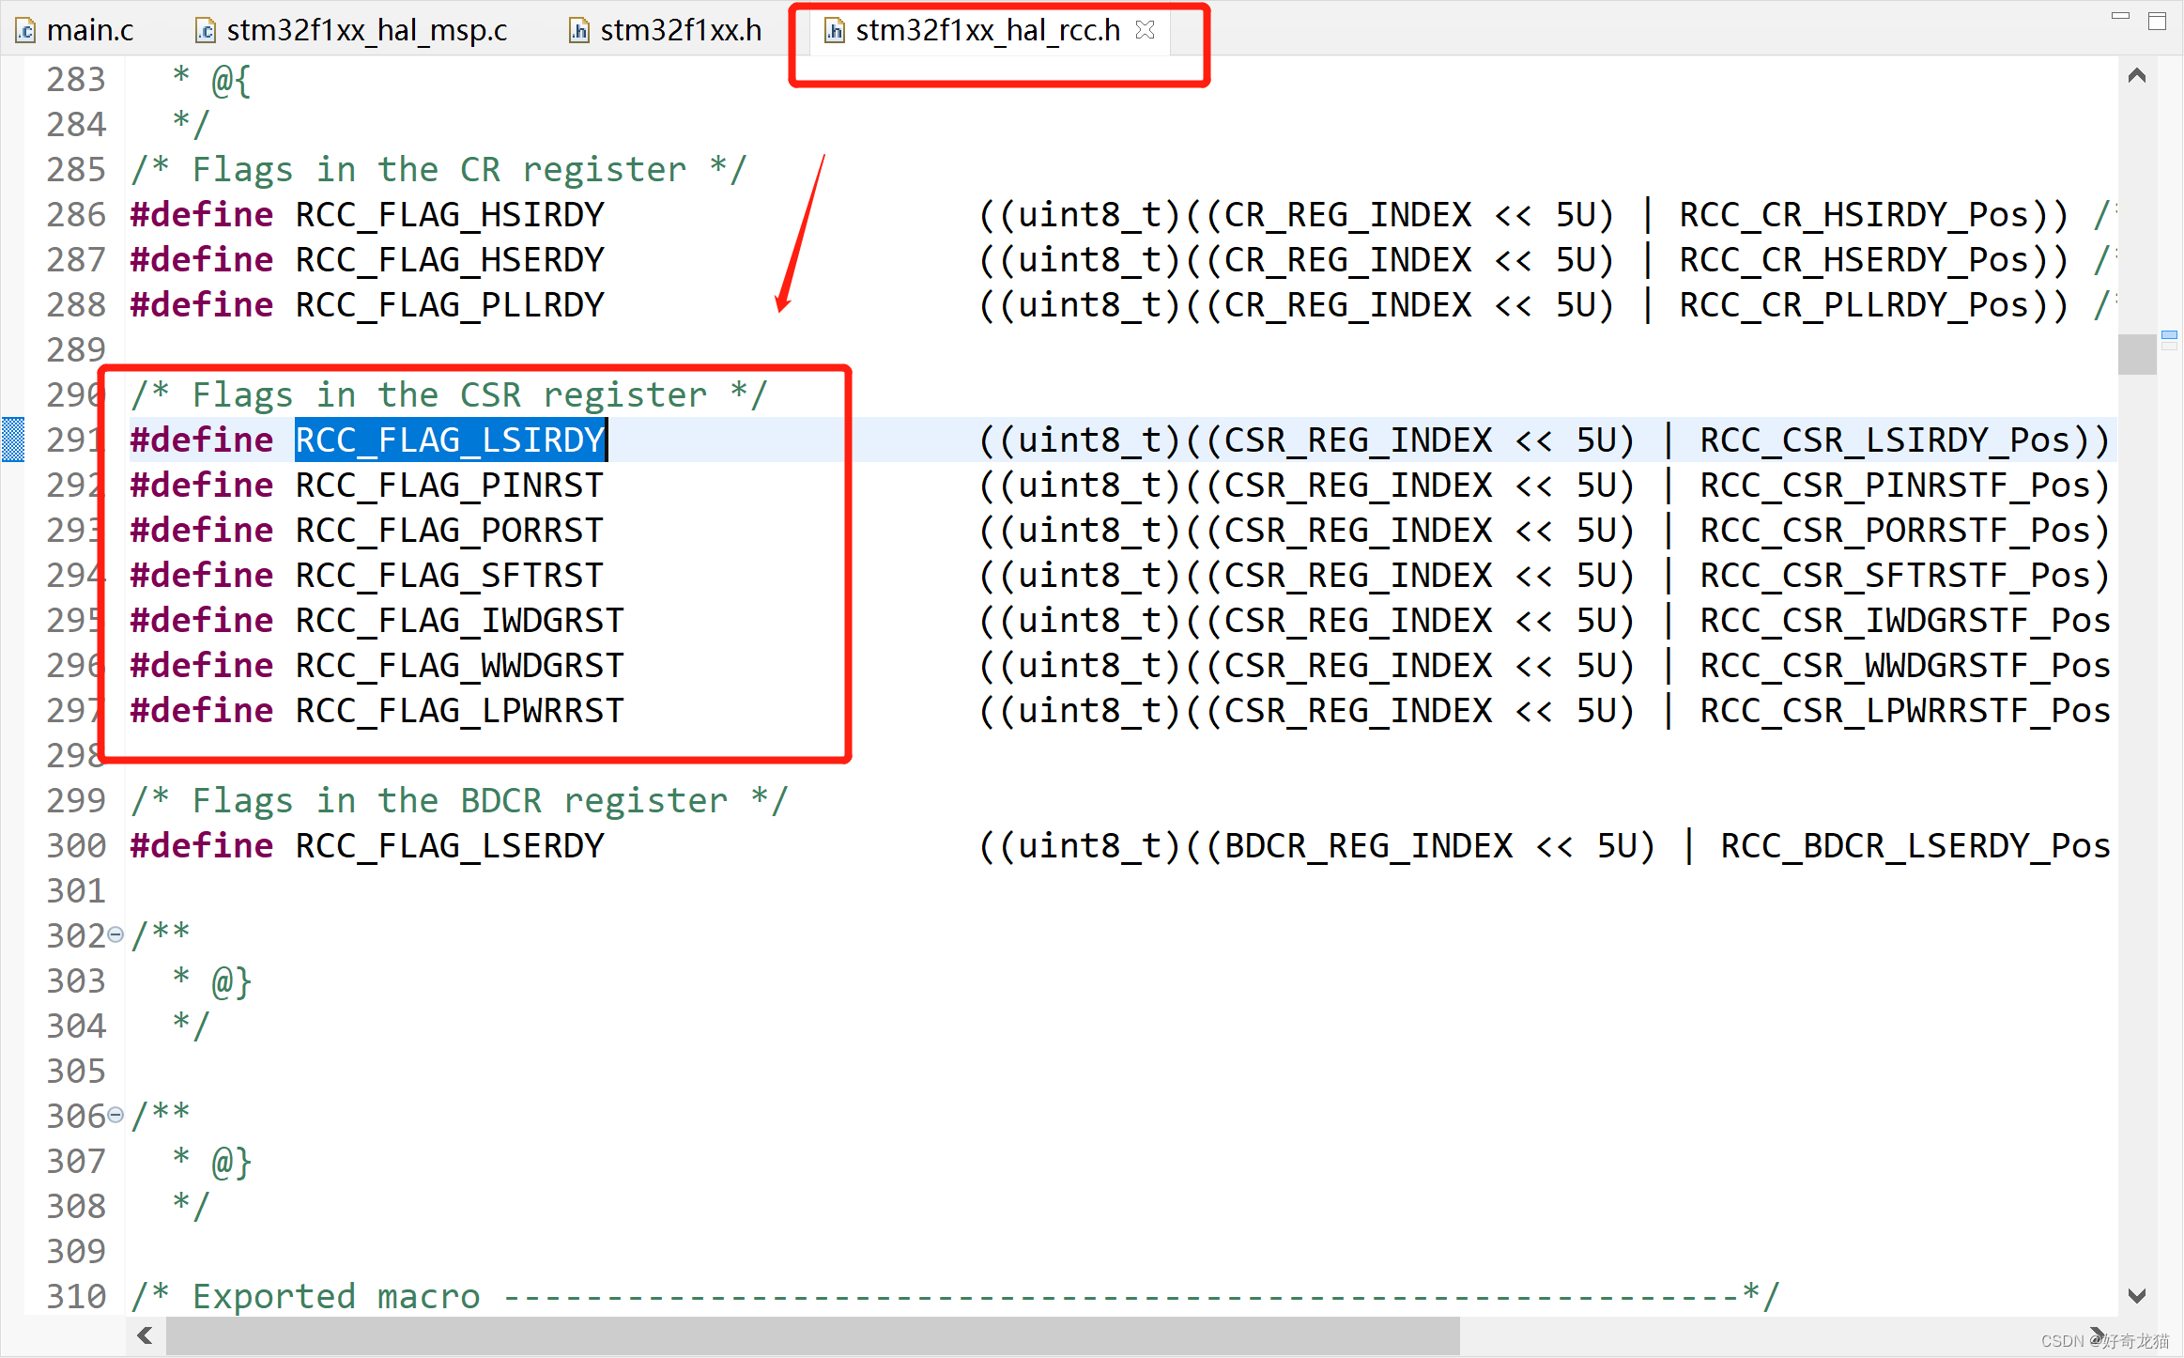Click the RCC_FLAG_PINRST macro name
The width and height of the screenshot is (2184, 1358).
tap(449, 486)
